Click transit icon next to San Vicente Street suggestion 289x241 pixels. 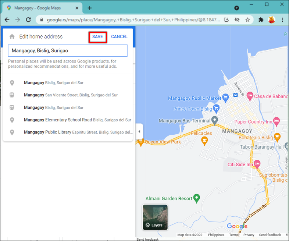(x=12, y=95)
